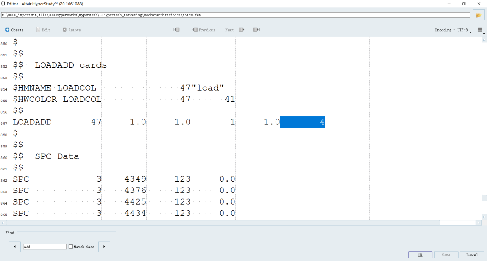Viewport: 487px width, 261px height.
Task: Go to the Previous parameter
Action: click(x=204, y=30)
